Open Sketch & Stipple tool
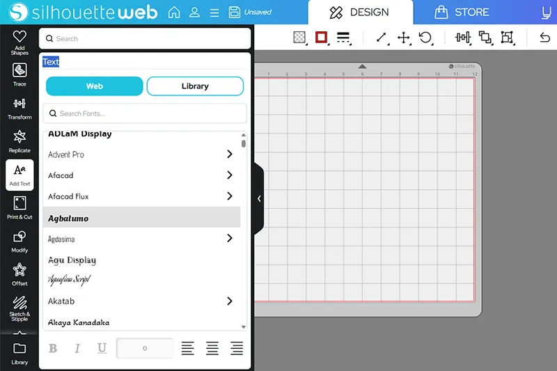Screen dimensions: 557x371 19,307
